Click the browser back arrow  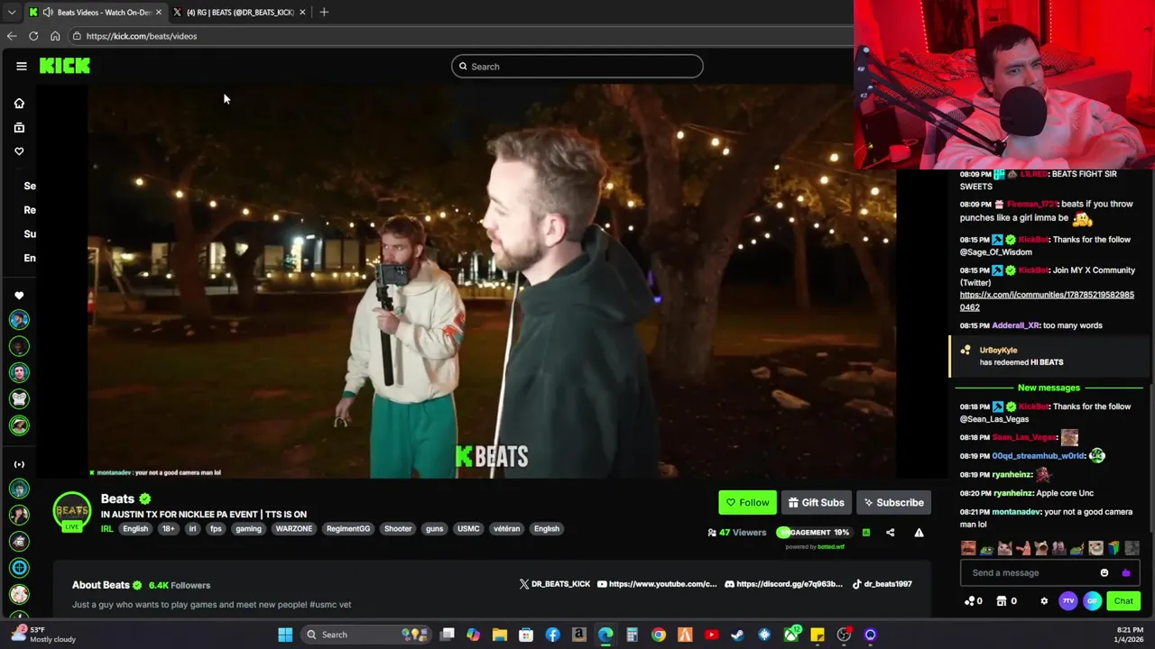click(x=12, y=36)
